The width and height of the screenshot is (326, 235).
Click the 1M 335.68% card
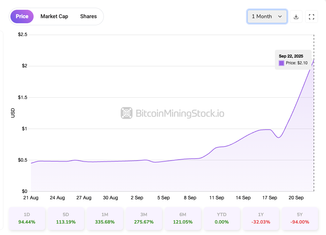(x=105, y=218)
